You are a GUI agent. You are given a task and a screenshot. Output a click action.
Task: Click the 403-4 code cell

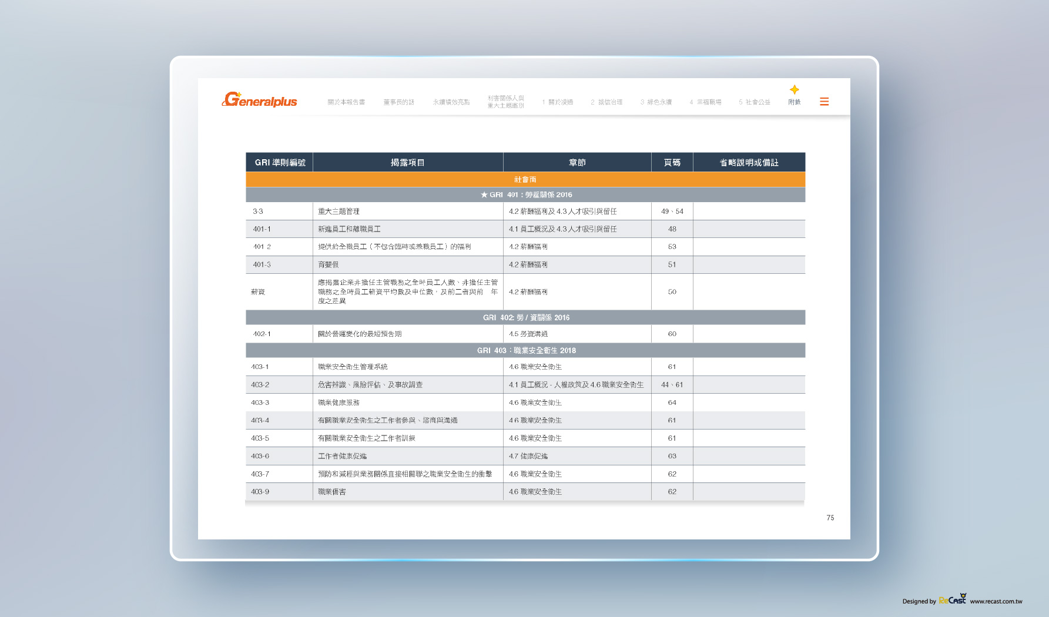pos(280,420)
